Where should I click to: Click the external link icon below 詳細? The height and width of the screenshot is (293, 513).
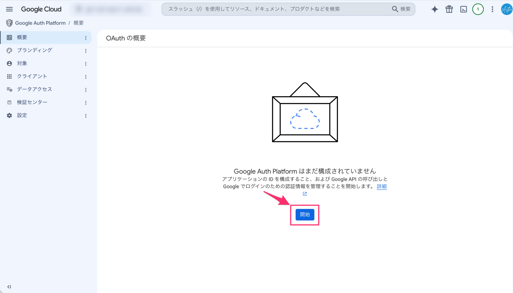(x=305, y=194)
